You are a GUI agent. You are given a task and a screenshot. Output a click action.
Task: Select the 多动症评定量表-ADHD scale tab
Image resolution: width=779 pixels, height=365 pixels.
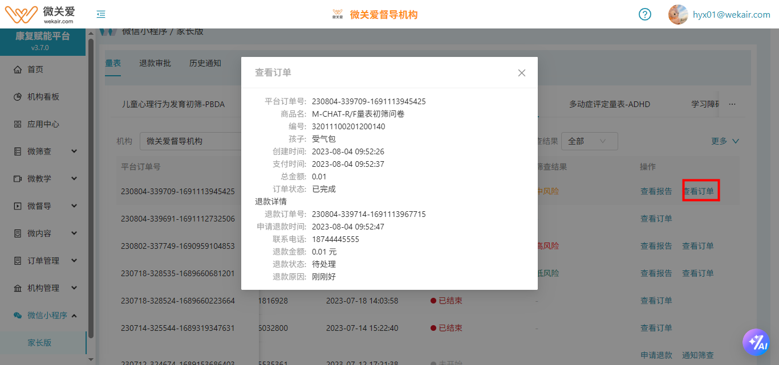coord(610,104)
